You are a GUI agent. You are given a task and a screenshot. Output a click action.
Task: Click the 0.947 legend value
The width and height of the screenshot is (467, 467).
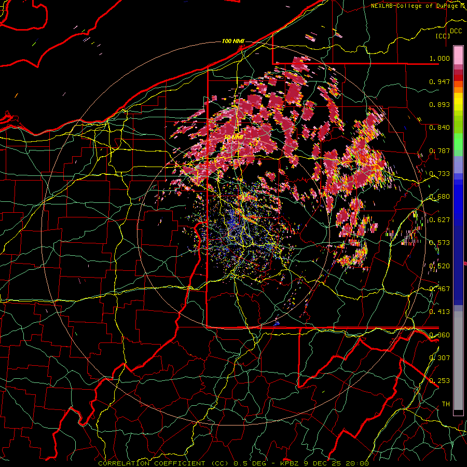click(439, 81)
